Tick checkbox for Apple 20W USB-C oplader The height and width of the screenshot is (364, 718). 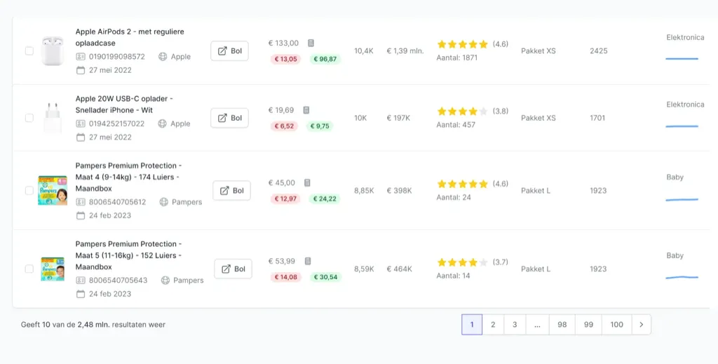tap(29, 118)
